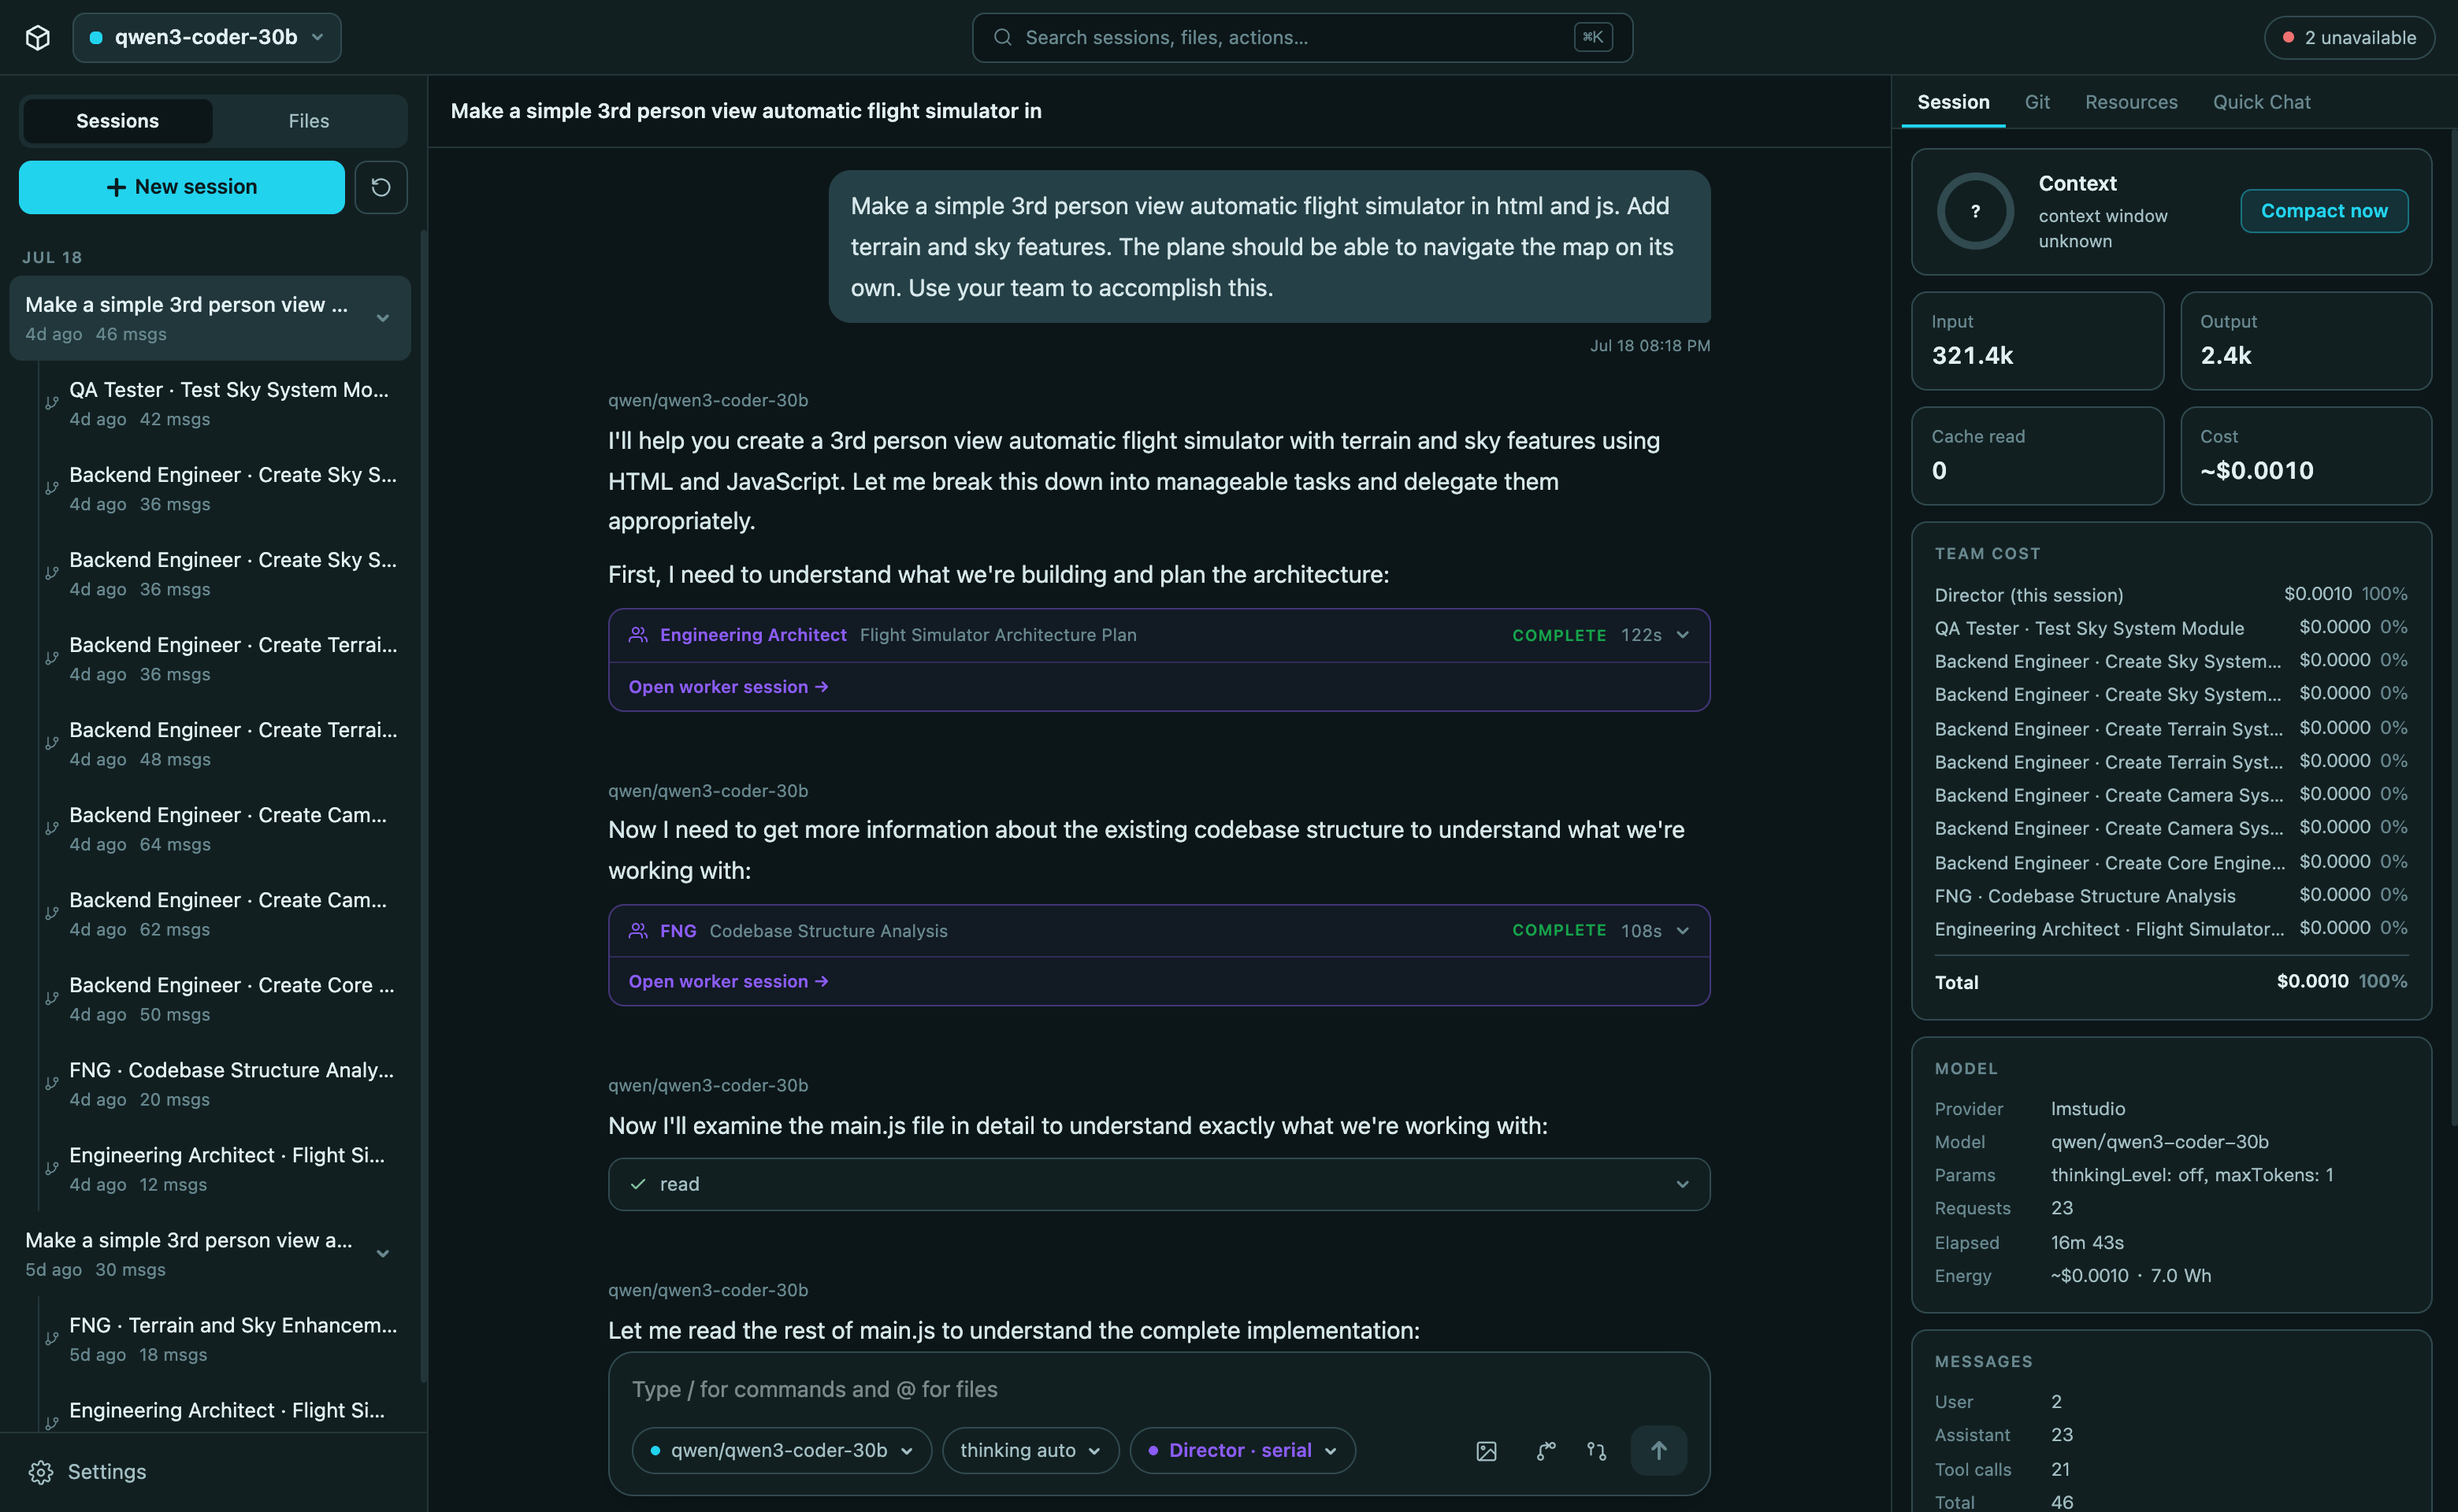Expand the read tool call chevron

pos(1683,1184)
